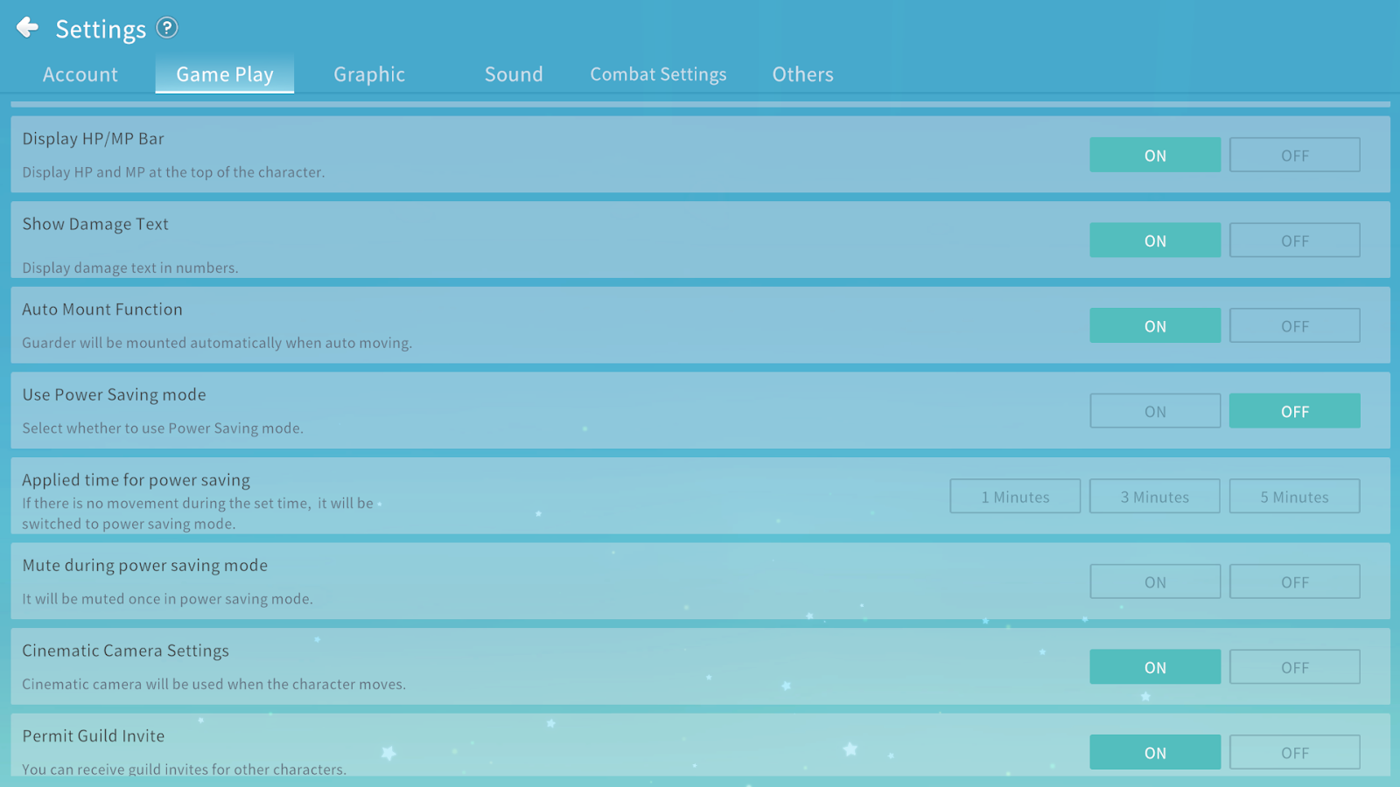Switch to the Account tab
The width and height of the screenshot is (1400, 787).
[80, 74]
